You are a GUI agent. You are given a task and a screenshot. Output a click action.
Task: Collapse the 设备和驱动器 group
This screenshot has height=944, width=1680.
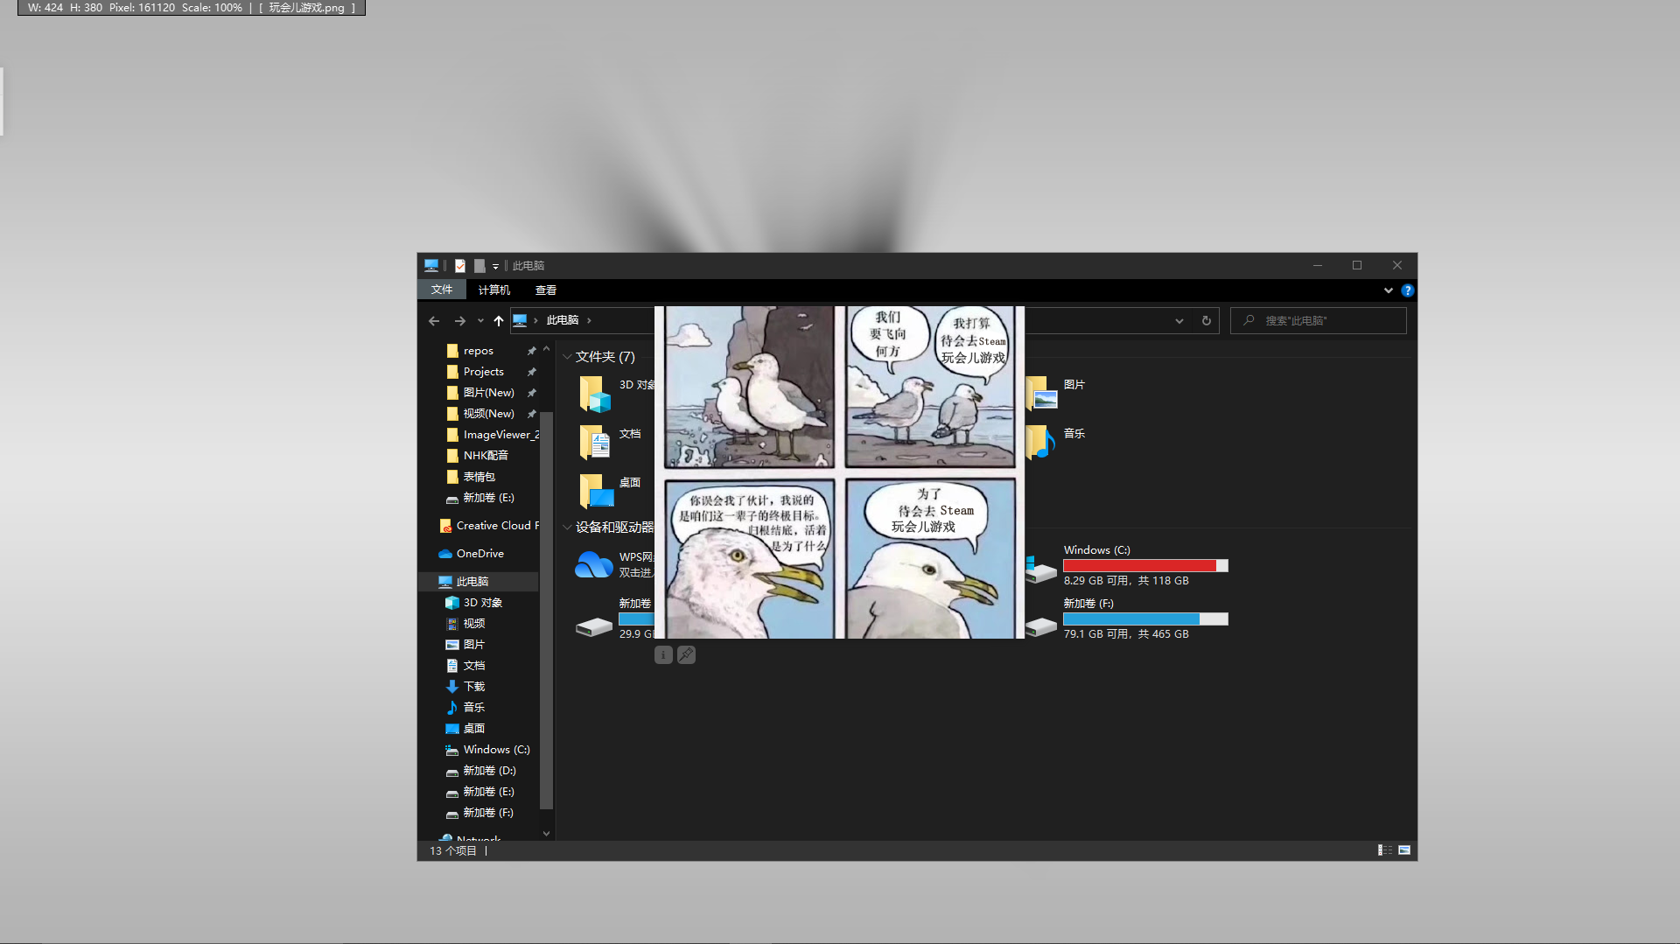(567, 528)
